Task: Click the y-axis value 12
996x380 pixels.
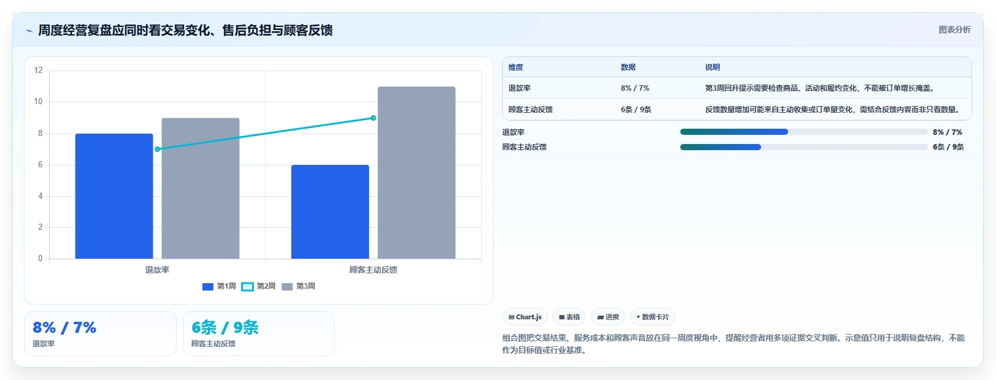Action: tap(38, 70)
